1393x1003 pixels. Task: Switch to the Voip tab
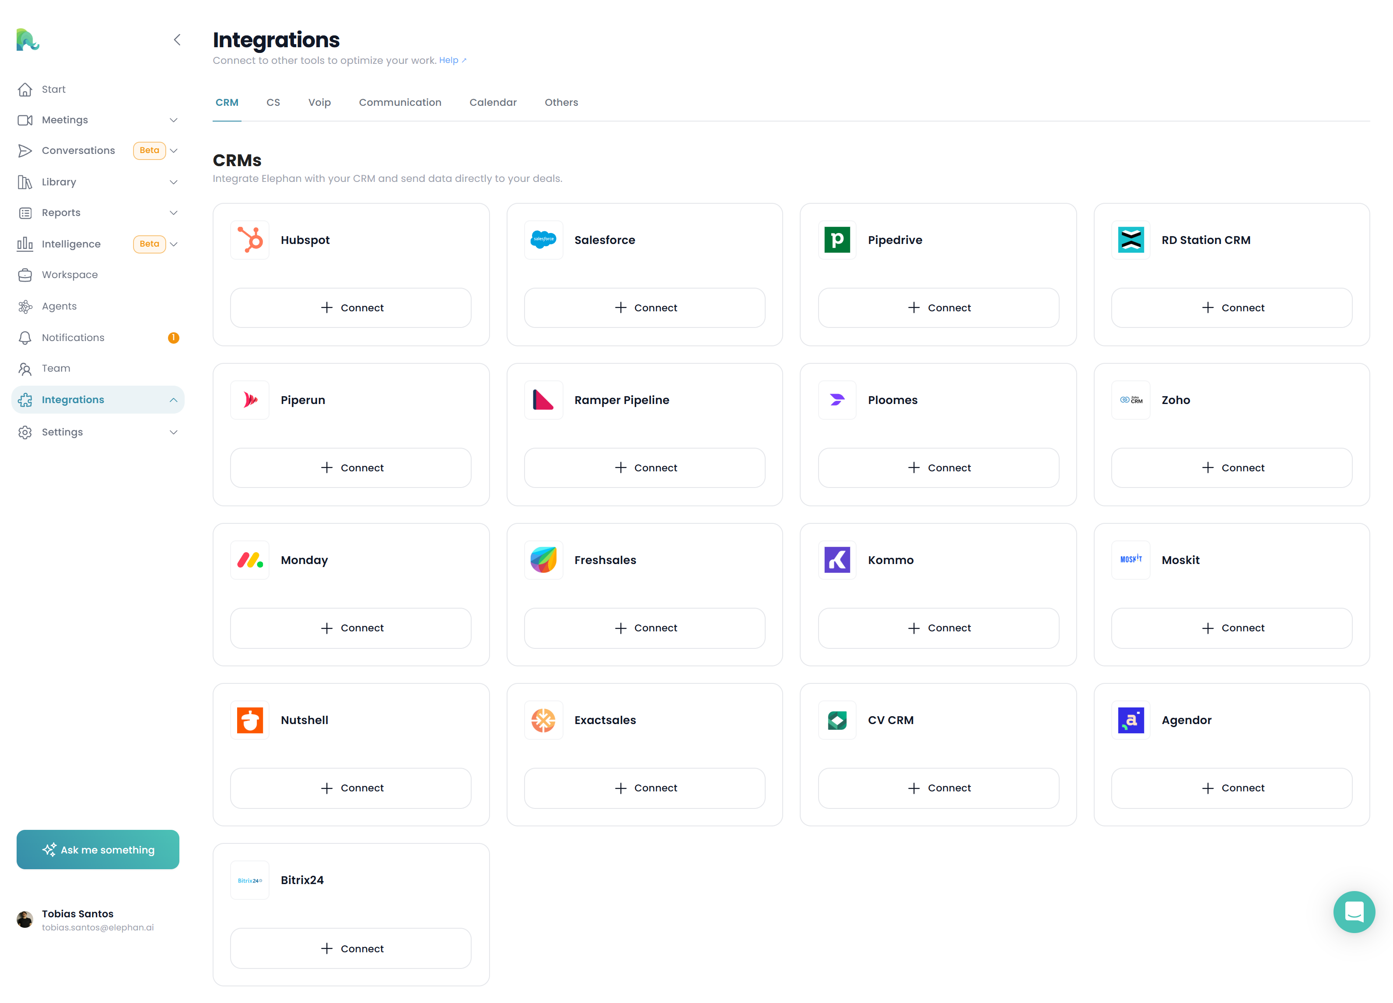(319, 102)
